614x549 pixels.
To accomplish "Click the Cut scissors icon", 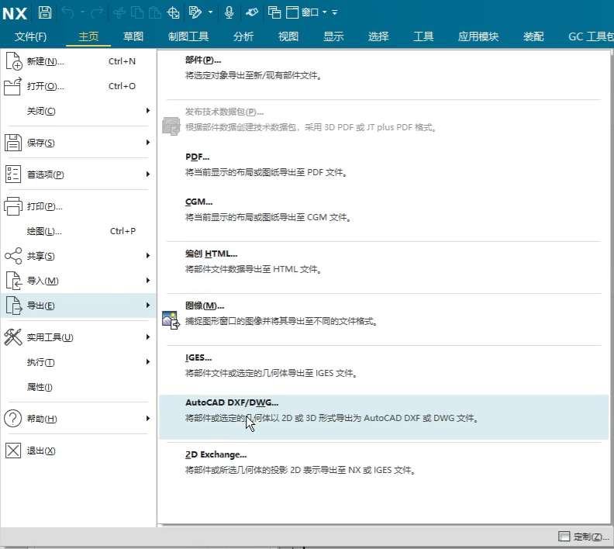I will tap(119, 12).
